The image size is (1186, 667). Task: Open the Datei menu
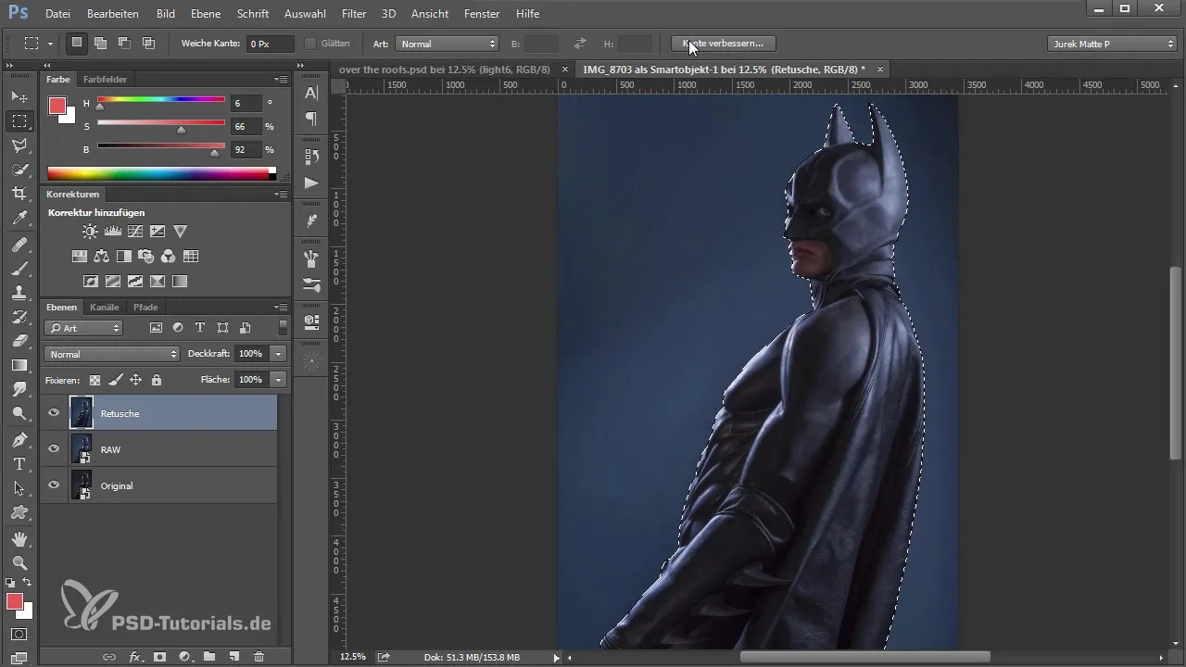point(57,14)
